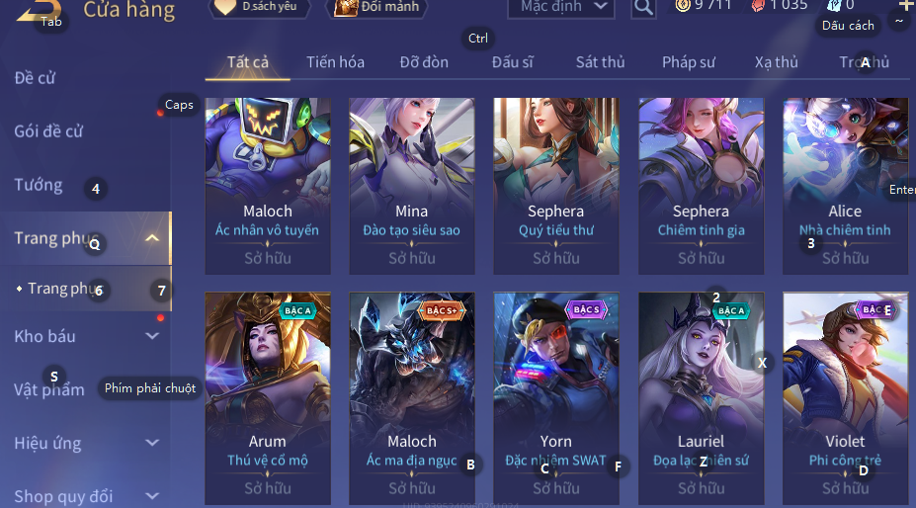Switch to the Tiến hóa tab
The height and width of the screenshot is (508, 916).
pyautogui.click(x=335, y=62)
